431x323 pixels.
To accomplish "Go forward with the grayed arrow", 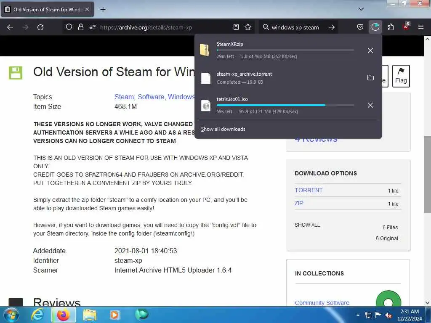I will 25,27.
